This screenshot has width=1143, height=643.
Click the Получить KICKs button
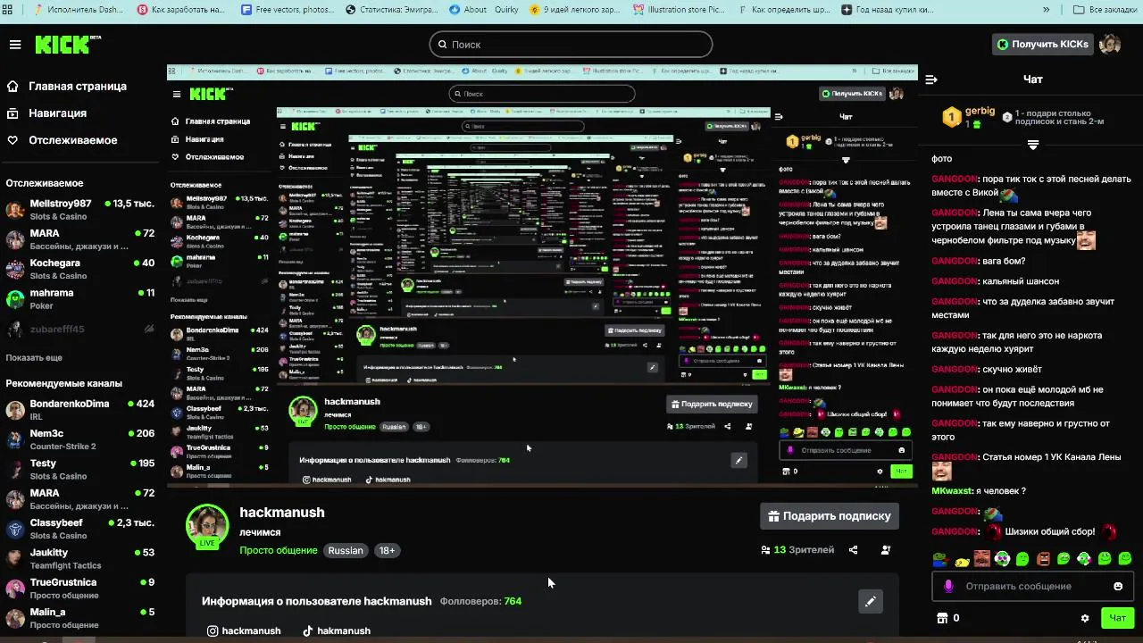point(1044,44)
